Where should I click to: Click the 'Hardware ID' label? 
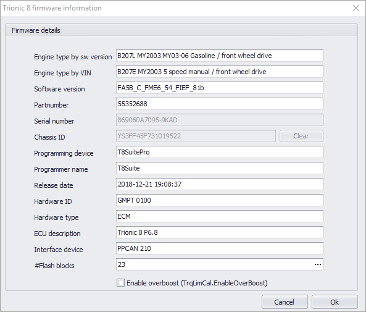(x=52, y=201)
